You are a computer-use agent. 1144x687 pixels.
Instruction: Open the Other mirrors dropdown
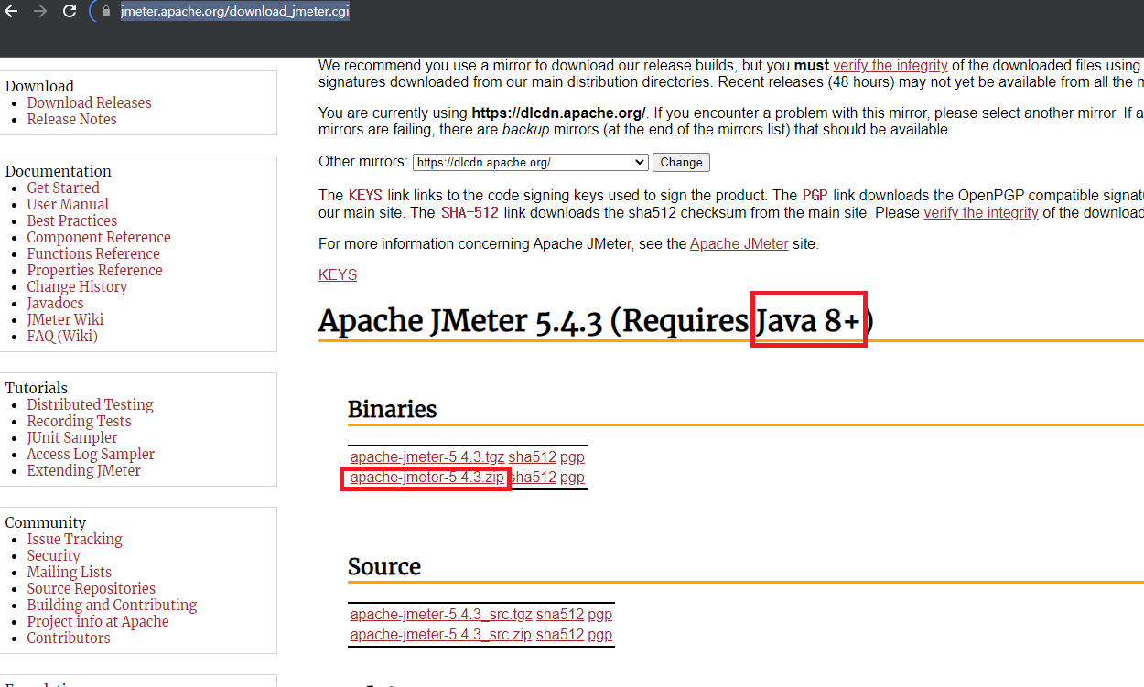[x=531, y=162]
